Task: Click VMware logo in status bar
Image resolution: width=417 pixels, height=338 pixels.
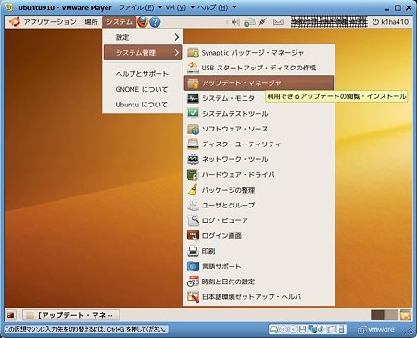Action: pos(376,330)
